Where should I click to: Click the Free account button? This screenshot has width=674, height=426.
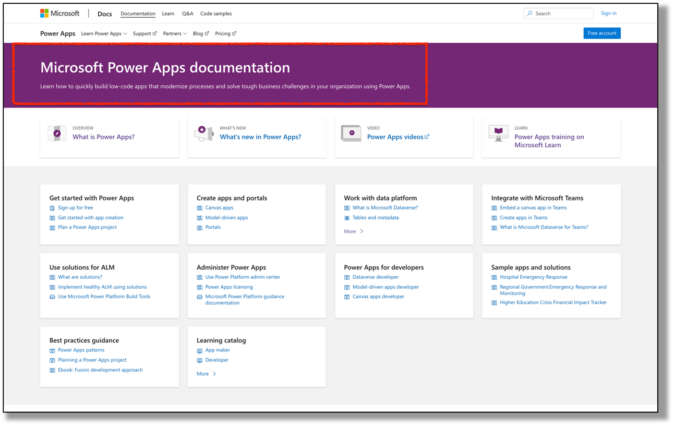pyautogui.click(x=602, y=33)
